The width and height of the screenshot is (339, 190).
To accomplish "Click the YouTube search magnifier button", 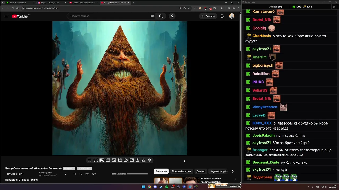I will (x=161, y=16).
